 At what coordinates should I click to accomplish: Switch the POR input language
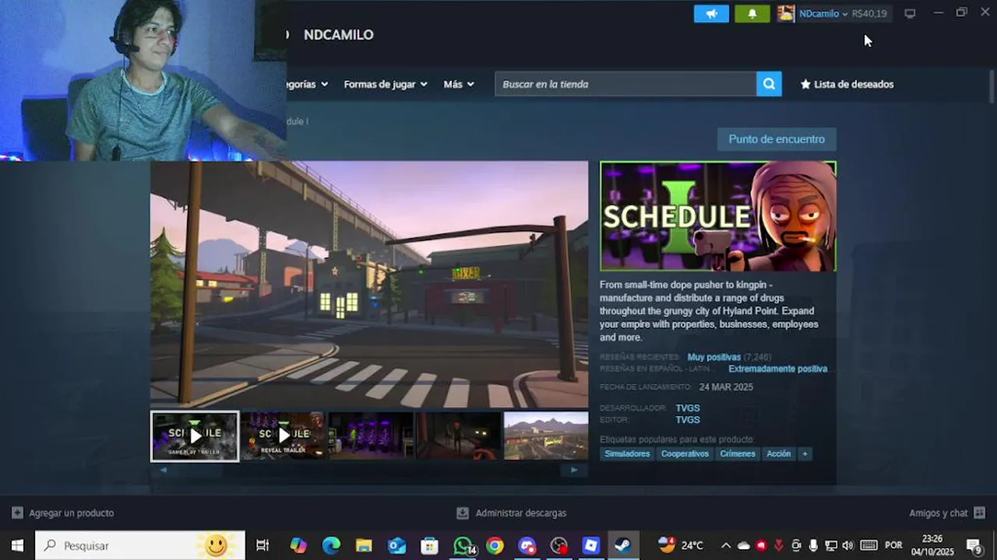(893, 545)
